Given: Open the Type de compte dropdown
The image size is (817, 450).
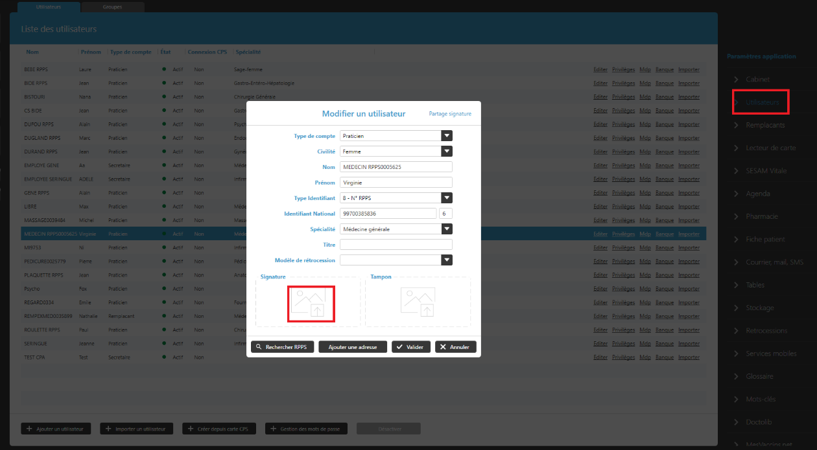Looking at the screenshot, I should [x=446, y=136].
